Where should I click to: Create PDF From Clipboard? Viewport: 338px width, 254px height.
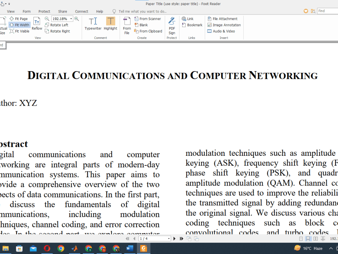(148, 31)
